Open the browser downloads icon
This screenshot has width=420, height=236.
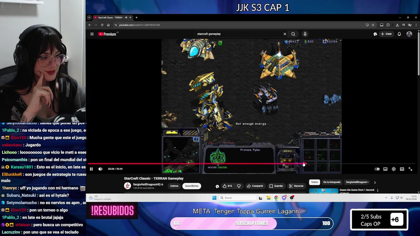click(397, 25)
